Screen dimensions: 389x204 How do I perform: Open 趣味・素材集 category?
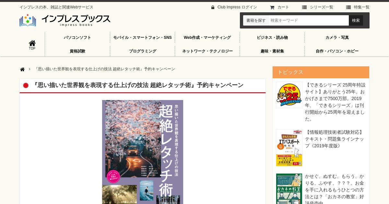pos(272,51)
